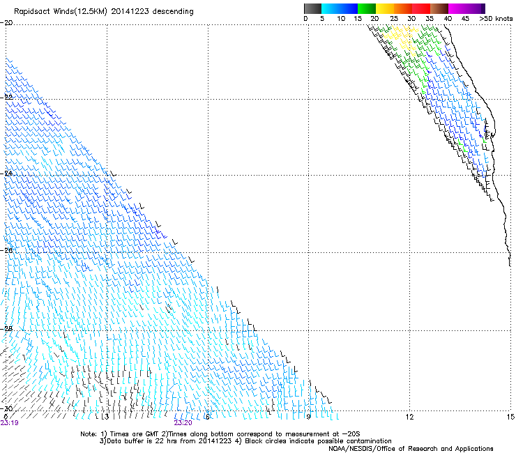Click the longitude label '9'
Viewport: 516px width, 453px height.
coord(308,417)
